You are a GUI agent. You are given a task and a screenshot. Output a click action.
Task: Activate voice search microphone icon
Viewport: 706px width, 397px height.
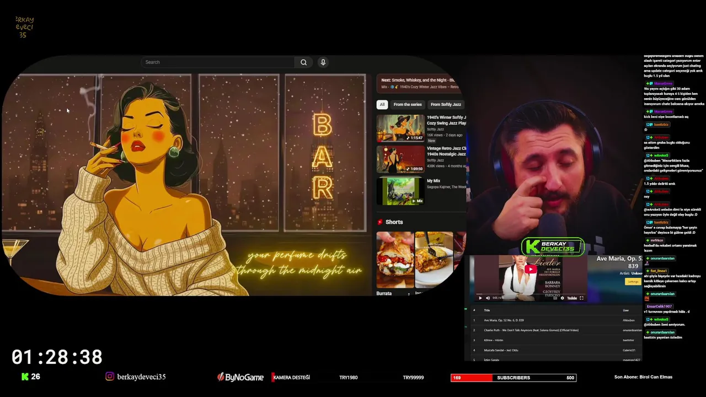323,62
